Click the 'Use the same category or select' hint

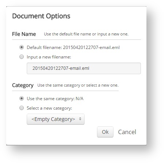point(78,85)
